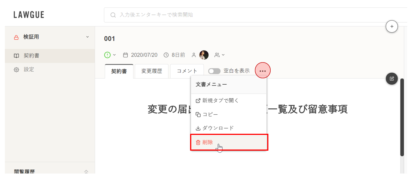
Task: Click the clock icon beside 8日前
Action: [x=166, y=55]
